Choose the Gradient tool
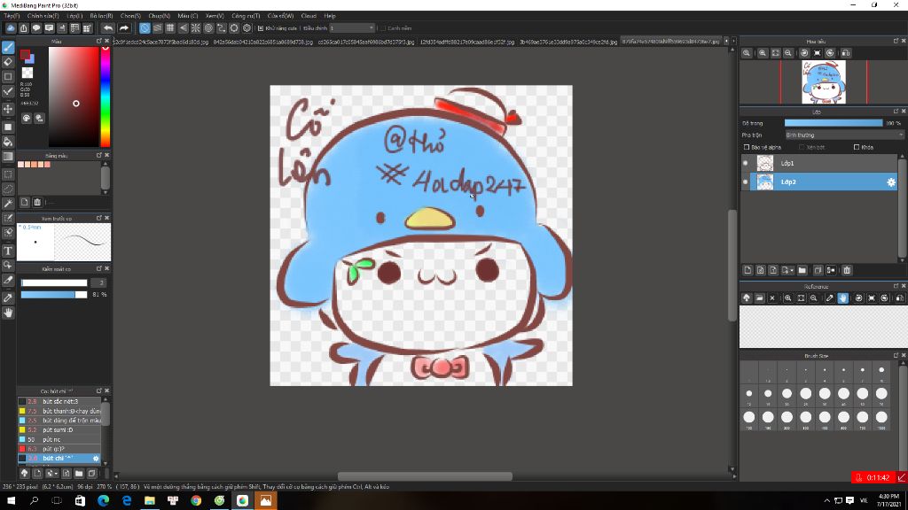Image resolution: width=908 pixels, height=510 pixels. pos(8,157)
